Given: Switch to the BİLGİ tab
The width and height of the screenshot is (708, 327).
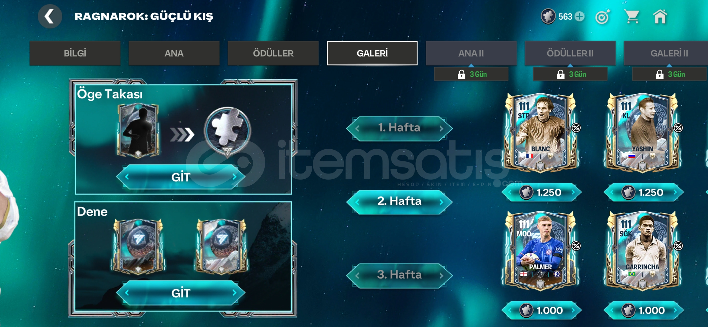Looking at the screenshot, I should 75,53.
